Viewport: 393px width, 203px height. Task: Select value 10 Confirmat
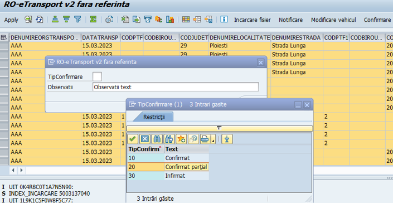point(168,158)
